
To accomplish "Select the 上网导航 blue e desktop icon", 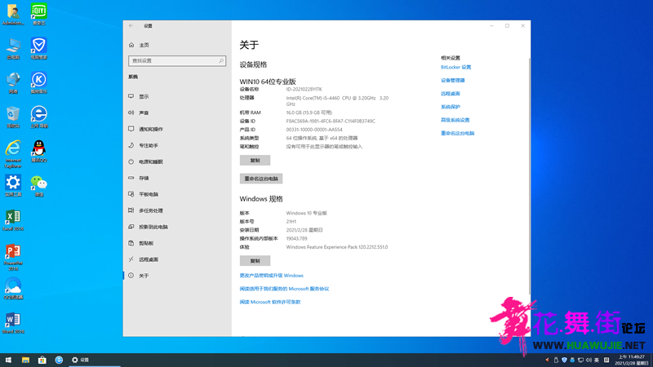I will 38,117.
